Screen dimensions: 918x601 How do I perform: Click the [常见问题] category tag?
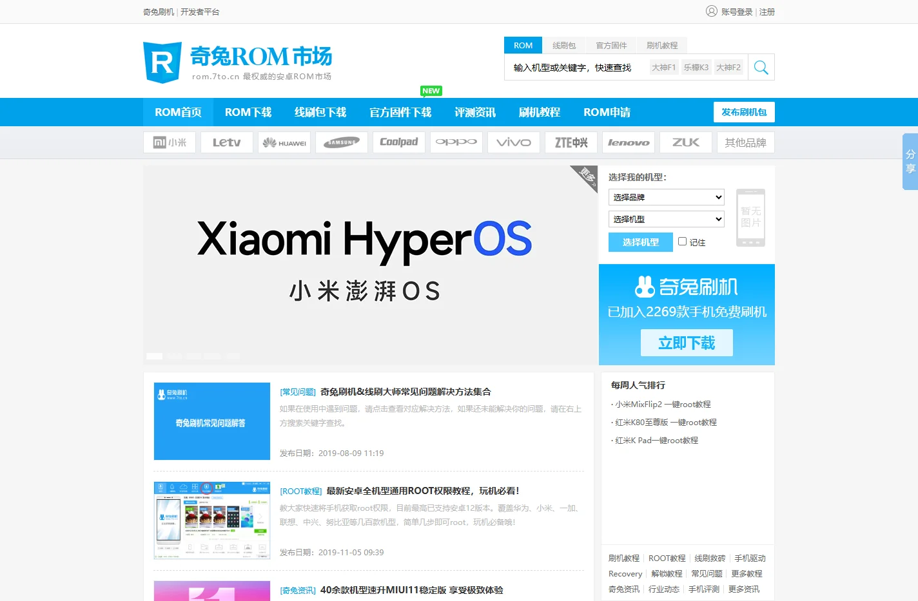tap(298, 392)
